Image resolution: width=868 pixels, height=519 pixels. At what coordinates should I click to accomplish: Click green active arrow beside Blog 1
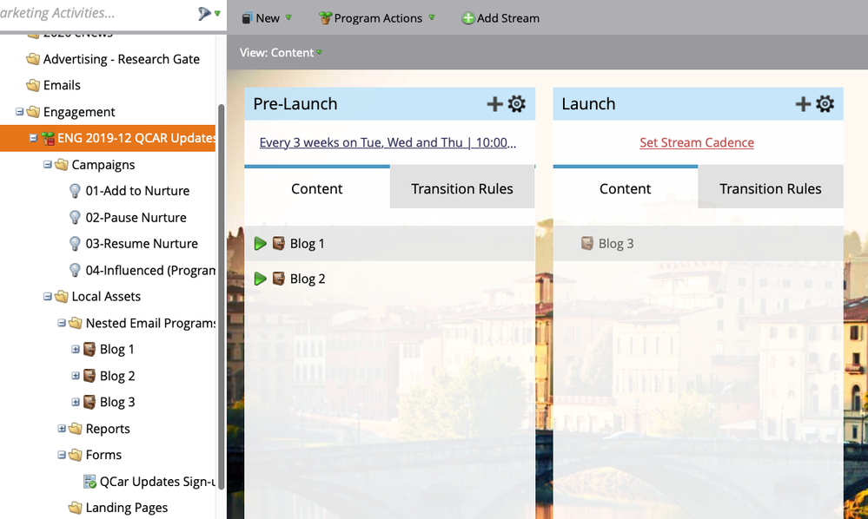(260, 244)
